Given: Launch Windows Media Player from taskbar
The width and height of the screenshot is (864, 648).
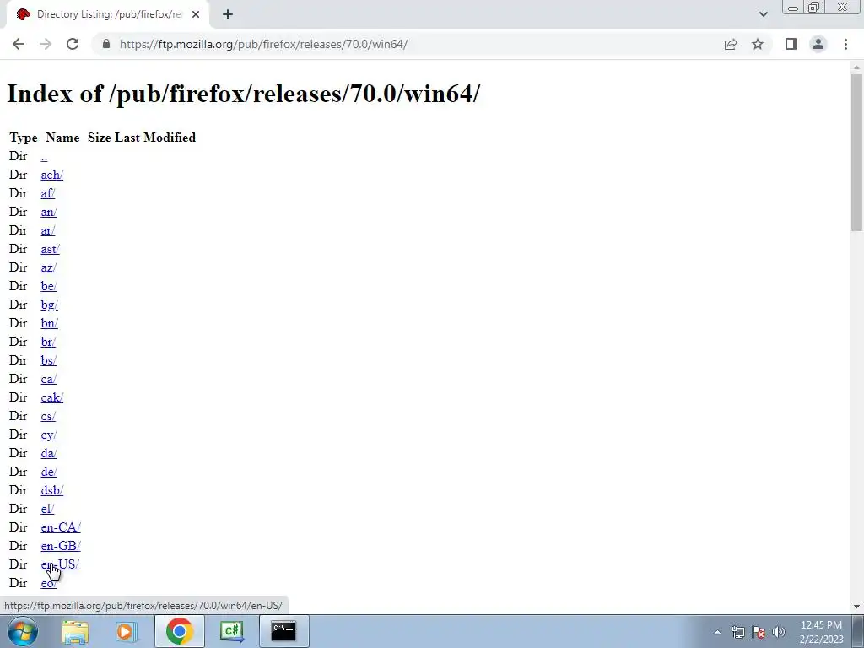Looking at the screenshot, I should 126,631.
